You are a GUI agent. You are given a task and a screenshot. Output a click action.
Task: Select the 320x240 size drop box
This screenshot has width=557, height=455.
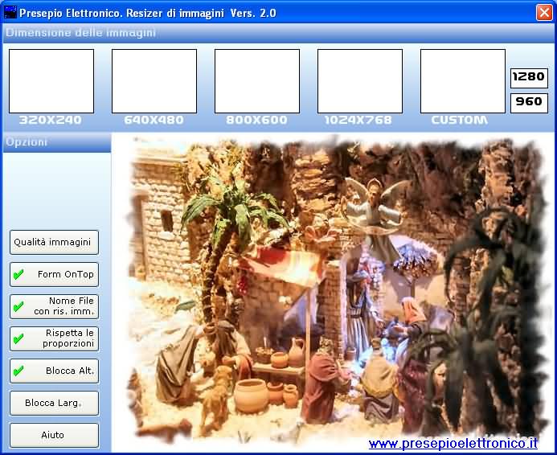click(51, 81)
